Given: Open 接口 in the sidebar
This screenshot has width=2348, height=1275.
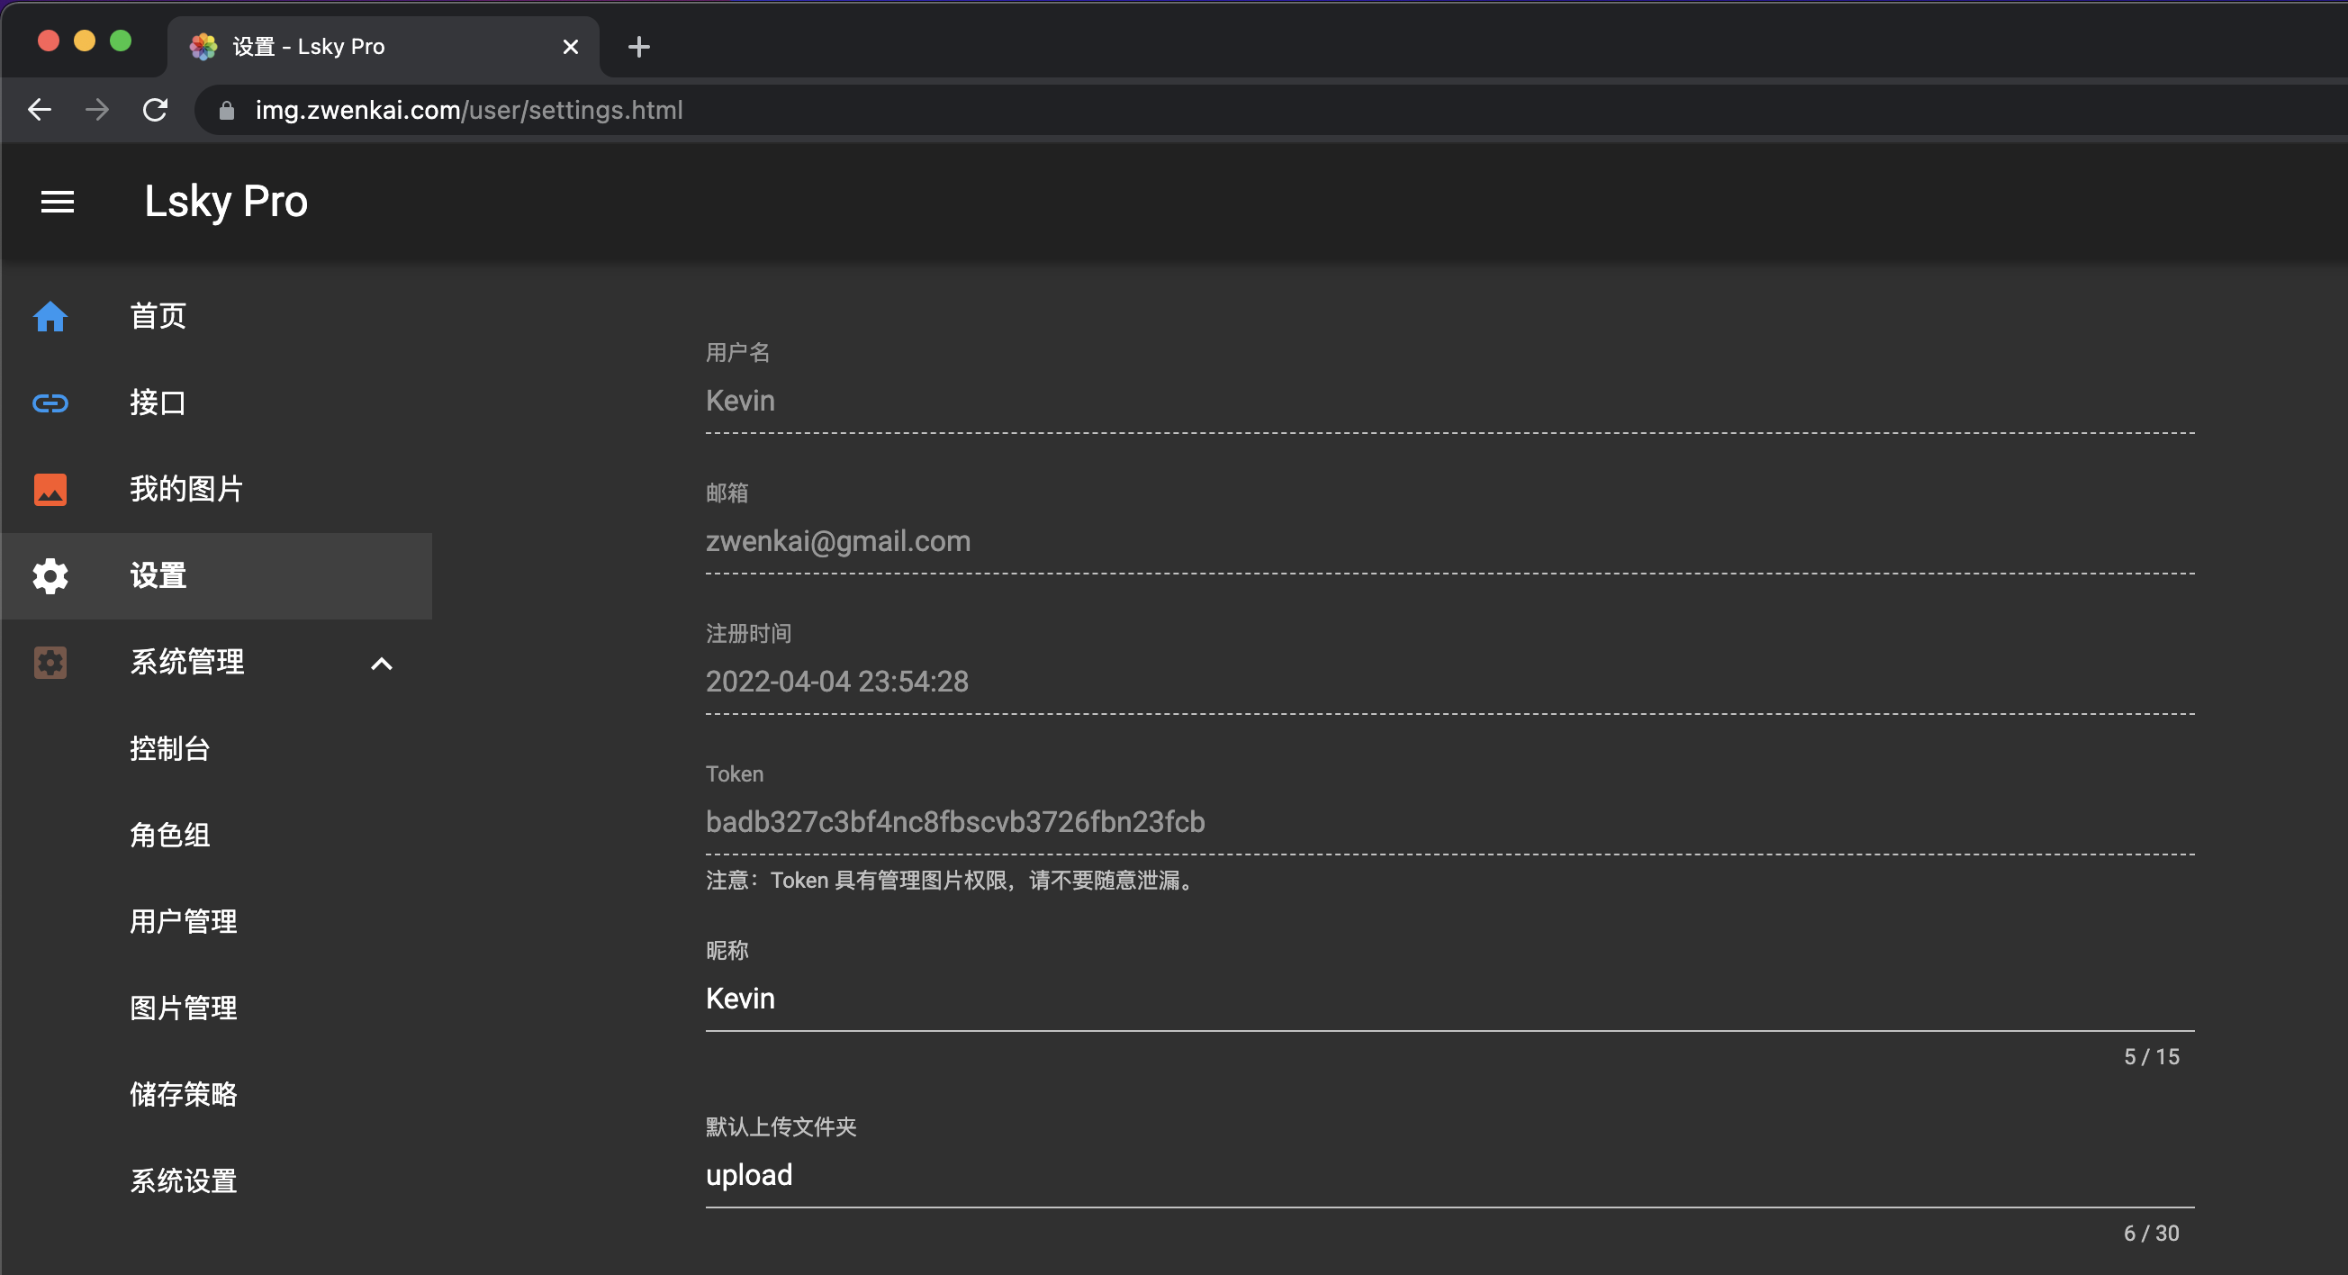Looking at the screenshot, I should [x=158, y=402].
